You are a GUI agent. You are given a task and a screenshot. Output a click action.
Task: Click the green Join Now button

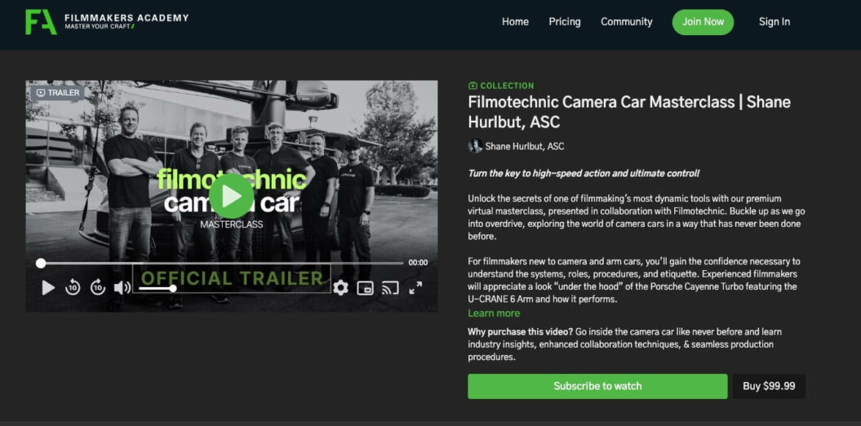tap(703, 22)
